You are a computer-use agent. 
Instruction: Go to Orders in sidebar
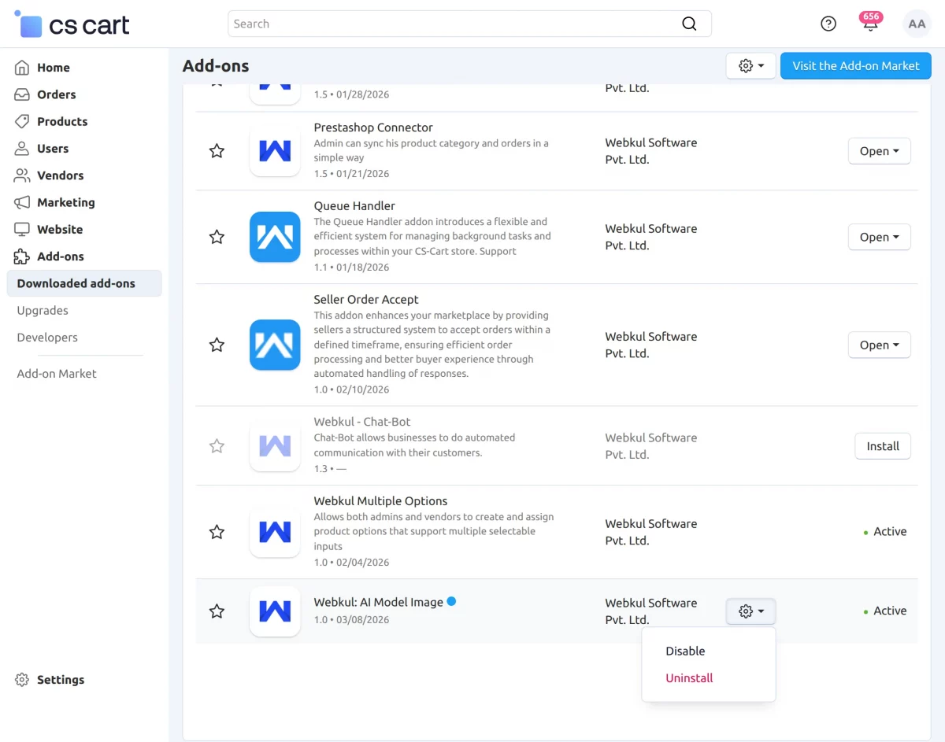[x=57, y=94]
